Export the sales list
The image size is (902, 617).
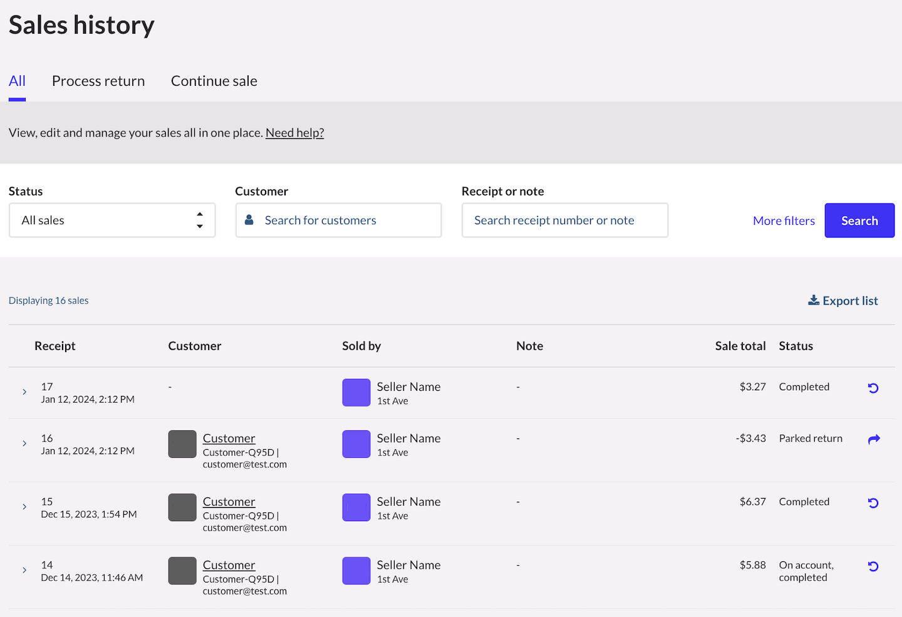[843, 301]
